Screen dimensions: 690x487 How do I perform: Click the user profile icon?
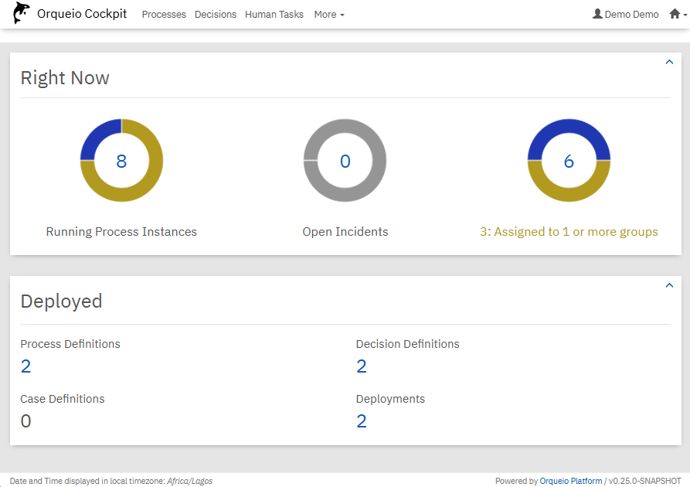coord(597,14)
